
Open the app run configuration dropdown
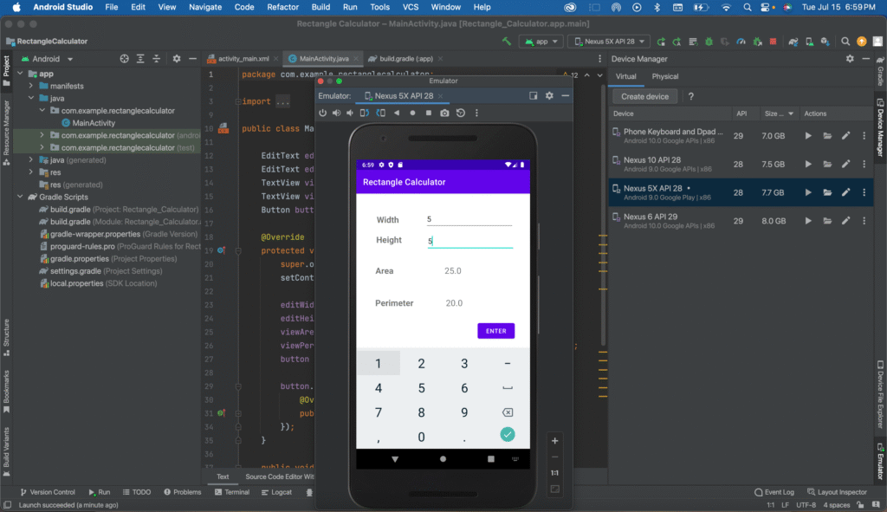pos(541,42)
